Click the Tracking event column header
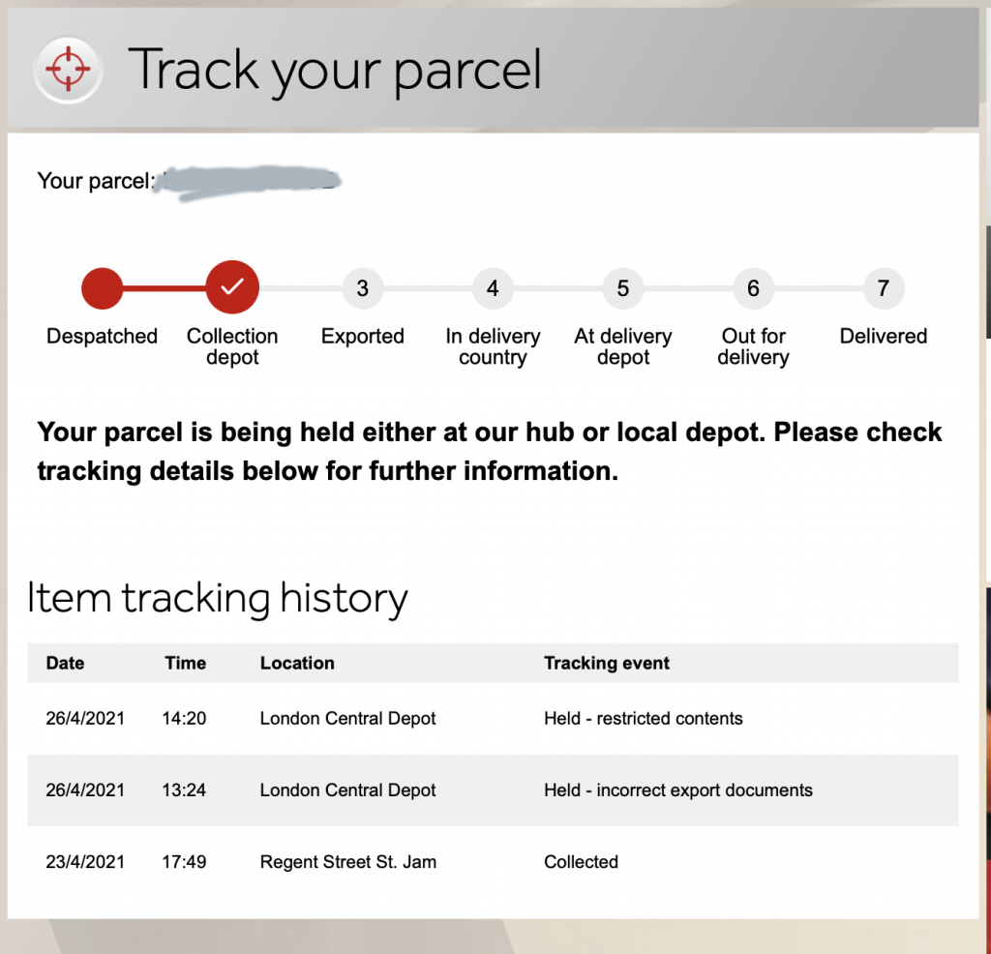991x954 pixels. point(607,663)
